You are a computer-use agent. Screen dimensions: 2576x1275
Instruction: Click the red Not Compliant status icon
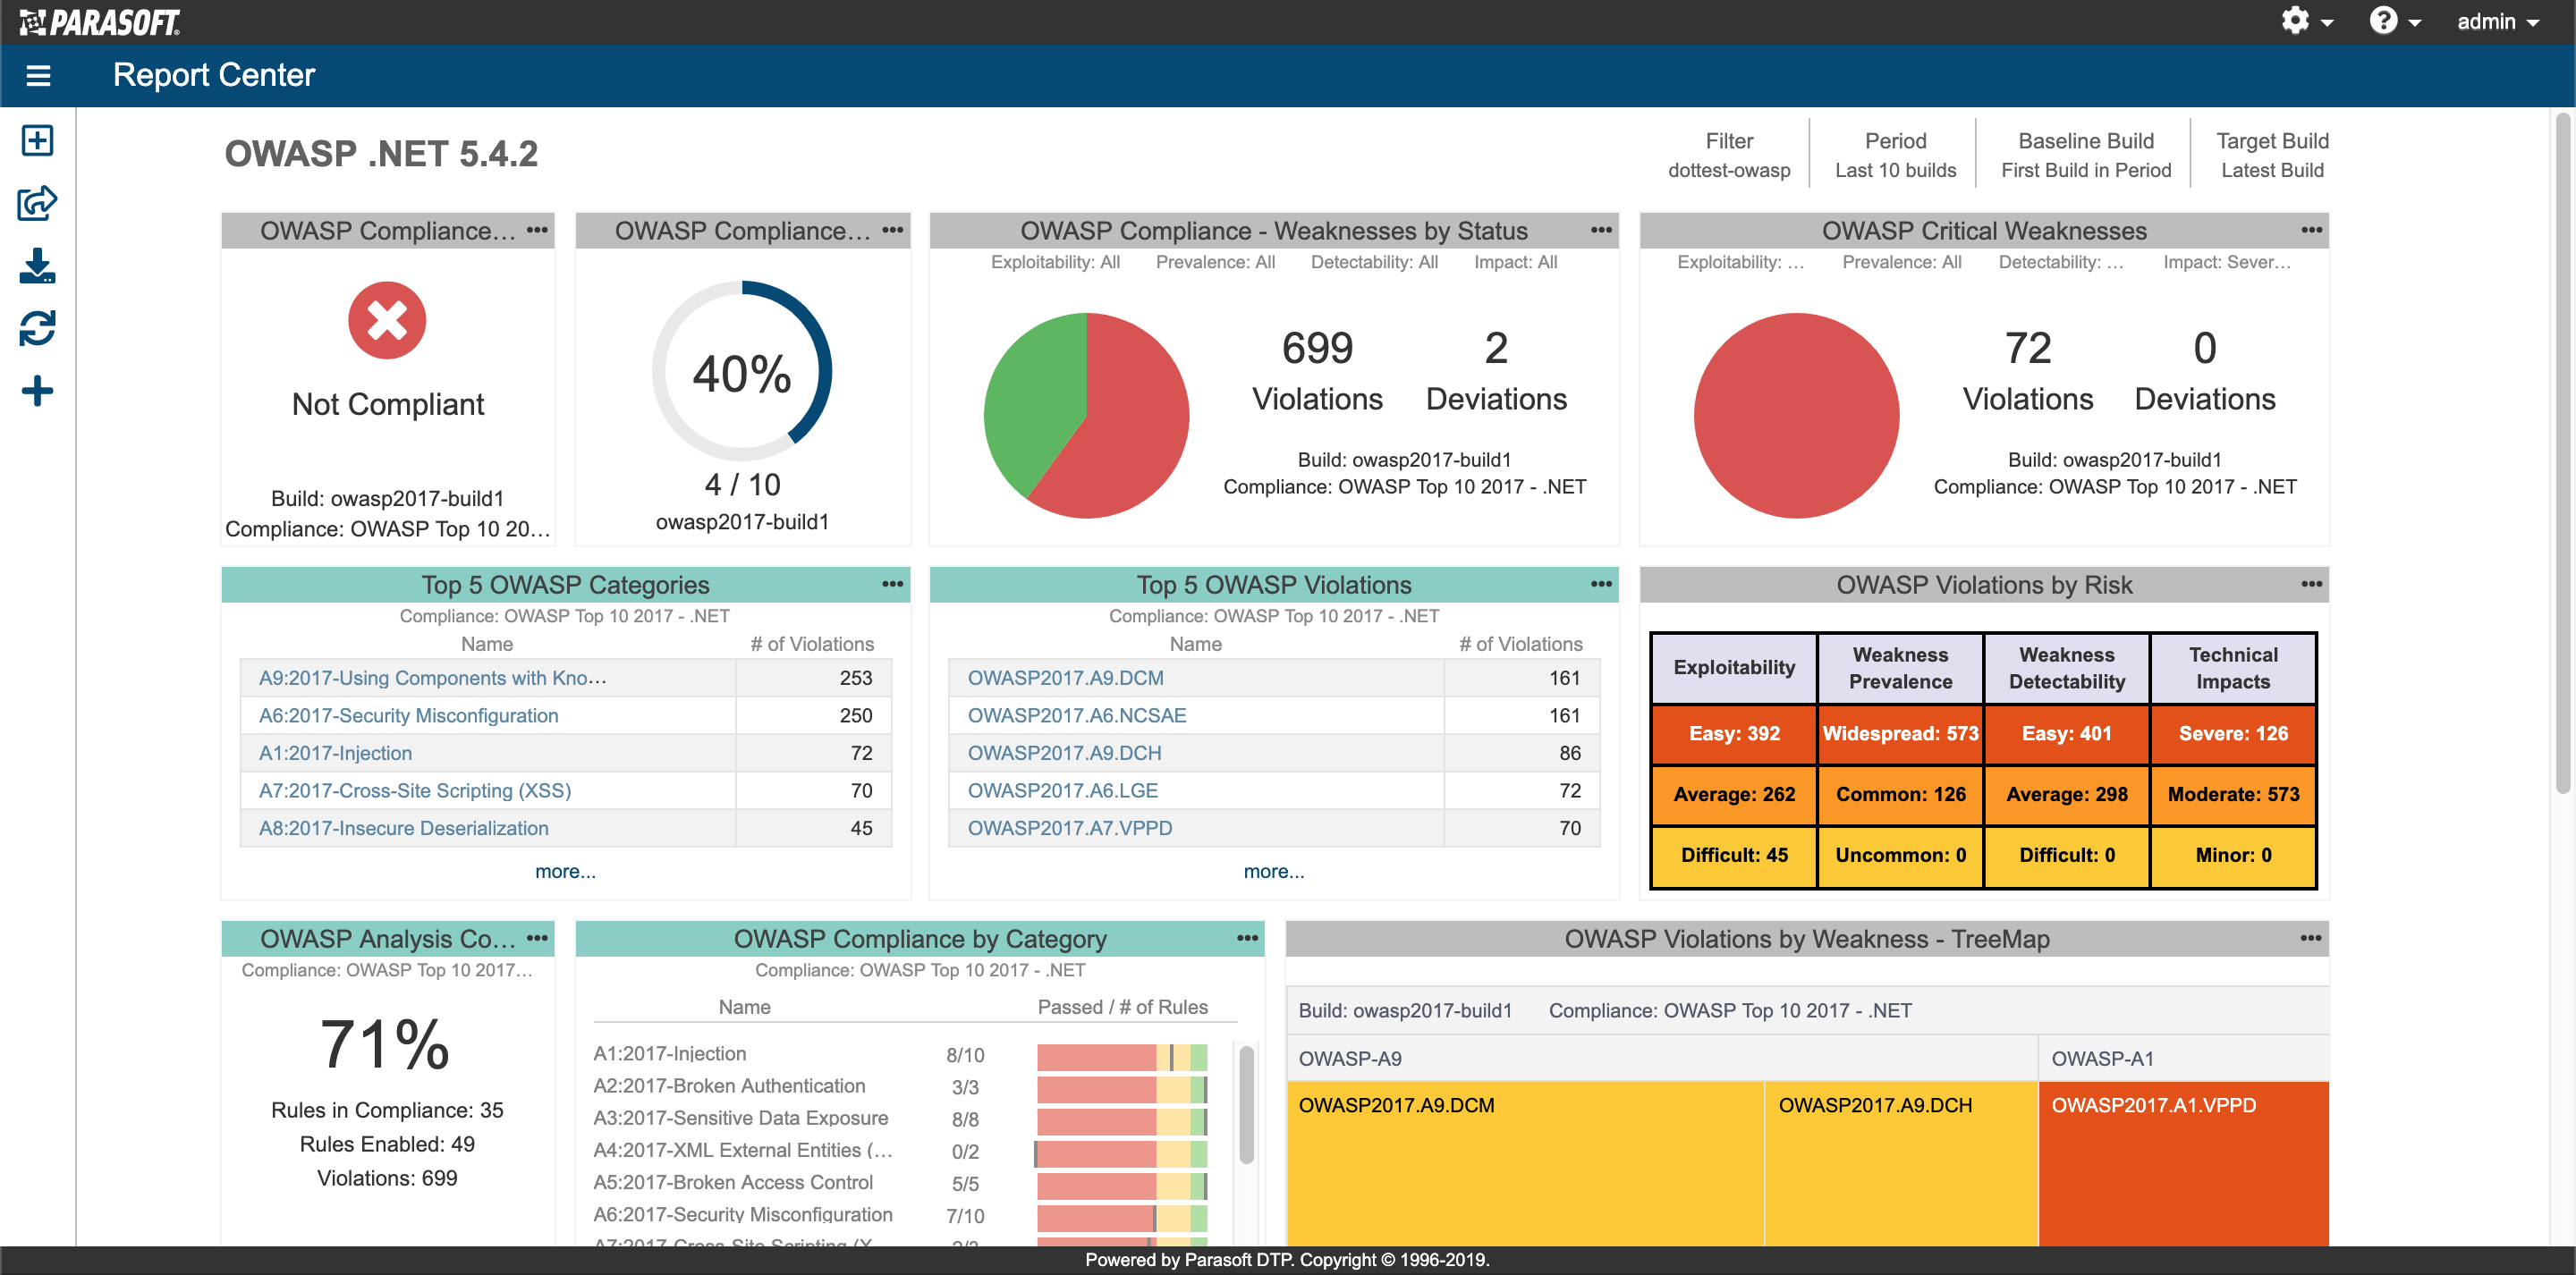tap(387, 320)
